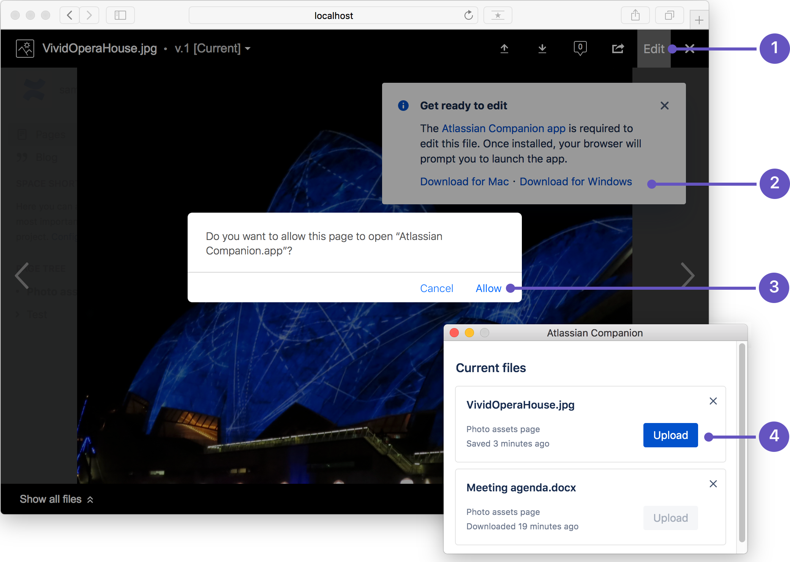Click the info icon in Get ready dialog
This screenshot has height=562, width=790.
(403, 105)
